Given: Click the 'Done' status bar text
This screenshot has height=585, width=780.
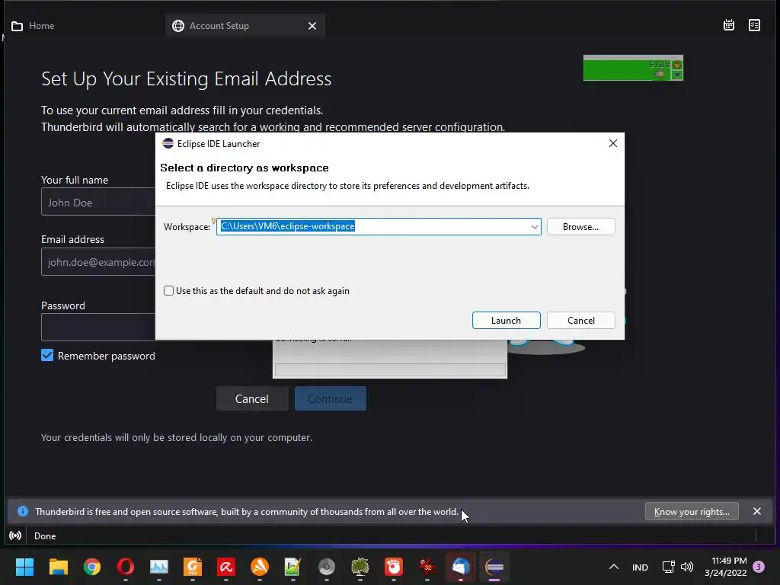Looking at the screenshot, I should coord(45,535).
